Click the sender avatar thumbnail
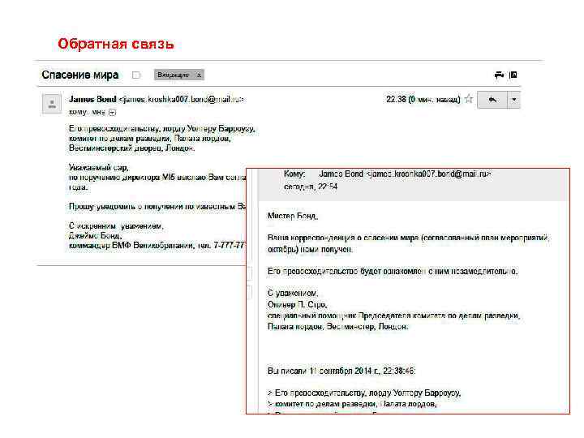The width and height of the screenshot is (584, 438). 52,103
